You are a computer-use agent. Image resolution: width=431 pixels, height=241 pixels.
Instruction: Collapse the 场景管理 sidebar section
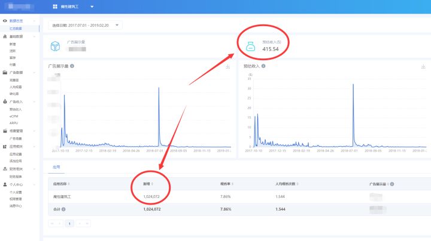[34, 131]
